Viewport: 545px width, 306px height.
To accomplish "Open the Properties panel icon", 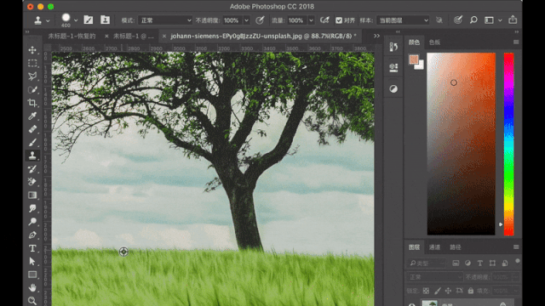I will [393, 68].
